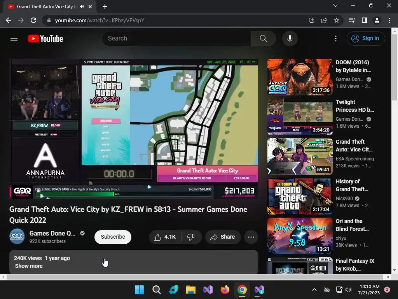
Task: Open the Games Done Quick channel name
Action: tap(52, 233)
